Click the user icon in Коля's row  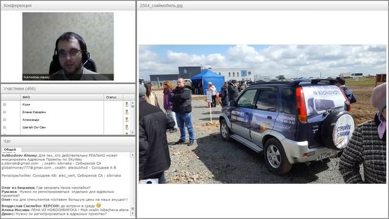pos(126,105)
